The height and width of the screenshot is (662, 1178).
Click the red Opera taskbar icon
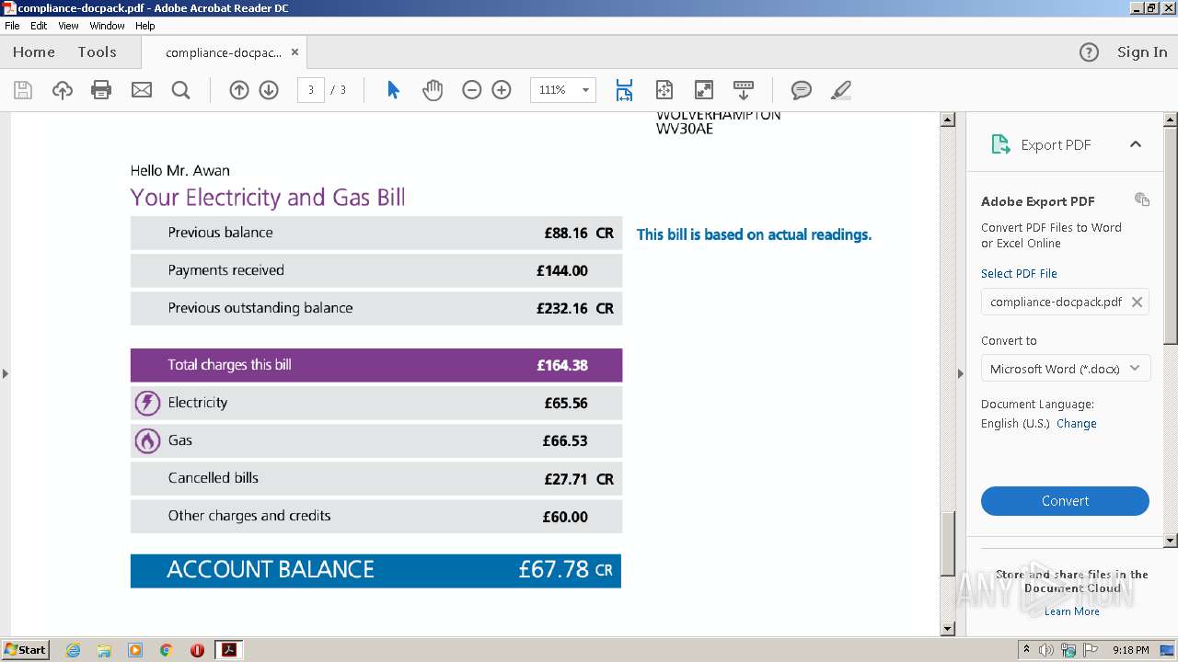[x=197, y=650]
